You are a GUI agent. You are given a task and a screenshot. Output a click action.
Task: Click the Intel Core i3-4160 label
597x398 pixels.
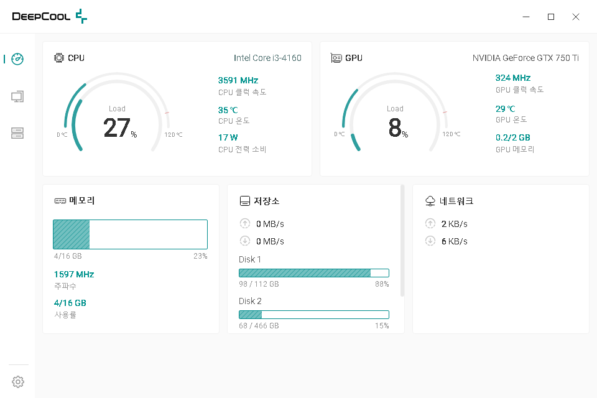(x=267, y=58)
